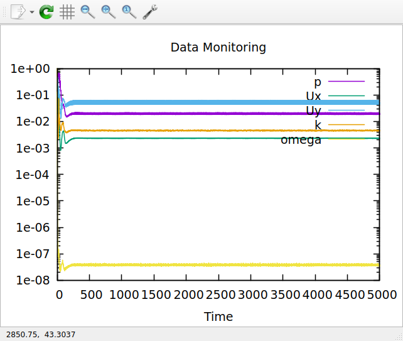
Task: Click the Uy legend label
Action: 313,111
